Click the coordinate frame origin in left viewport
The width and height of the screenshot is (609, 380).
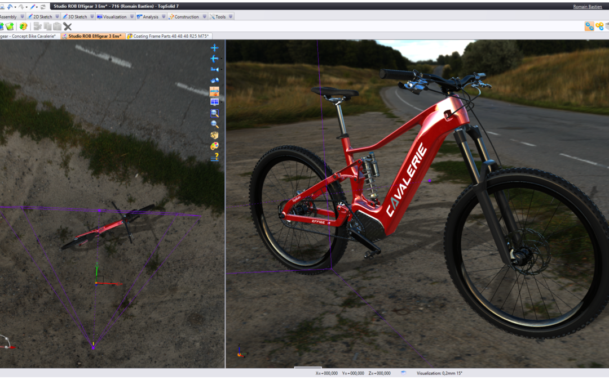pyautogui.click(x=97, y=283)
